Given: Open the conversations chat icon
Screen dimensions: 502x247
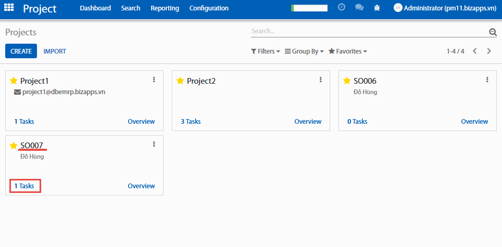Looking at the screenshot, I should (359, 8).
